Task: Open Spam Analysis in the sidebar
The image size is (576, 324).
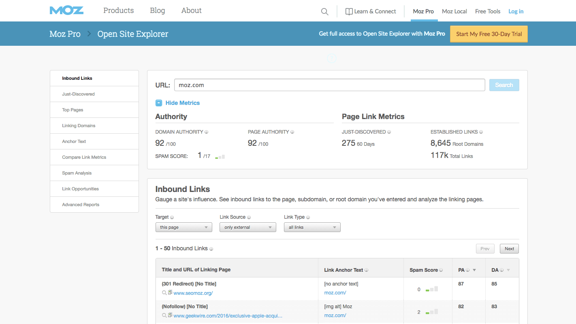Action: 94,173
